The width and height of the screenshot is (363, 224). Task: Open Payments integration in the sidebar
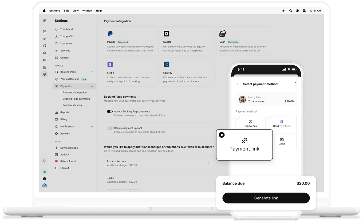(x=75, y=93)
